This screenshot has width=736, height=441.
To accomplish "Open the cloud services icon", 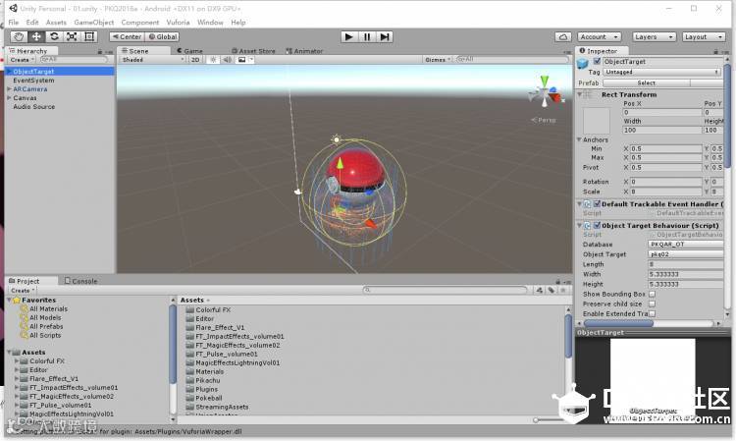I will pyautogui.click(x=563, y=36).
